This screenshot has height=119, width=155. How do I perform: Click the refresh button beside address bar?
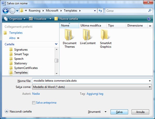tap(100, 11)
